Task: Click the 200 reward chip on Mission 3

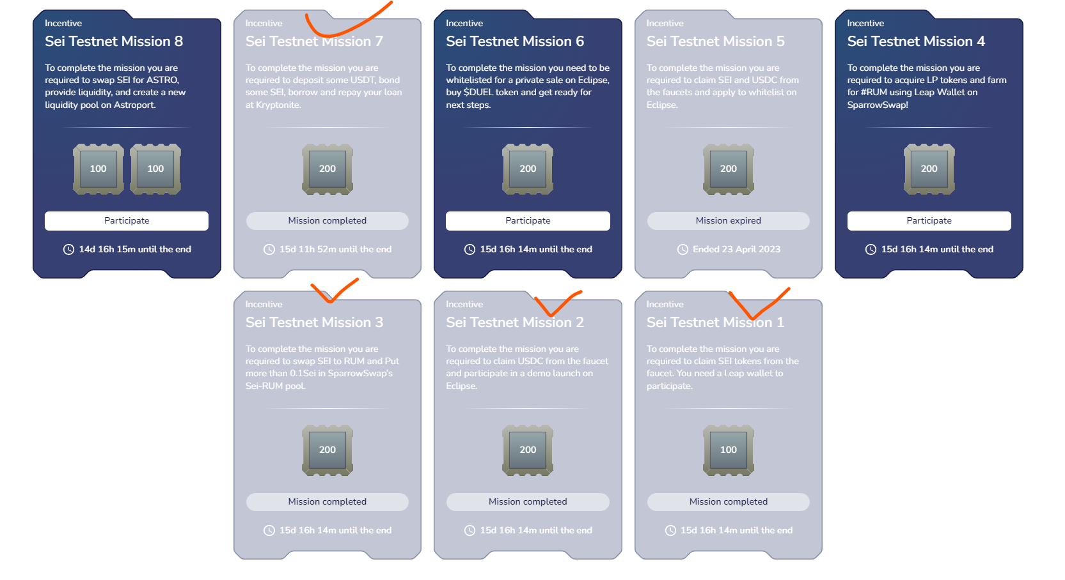Action: (x=327, y=450)
